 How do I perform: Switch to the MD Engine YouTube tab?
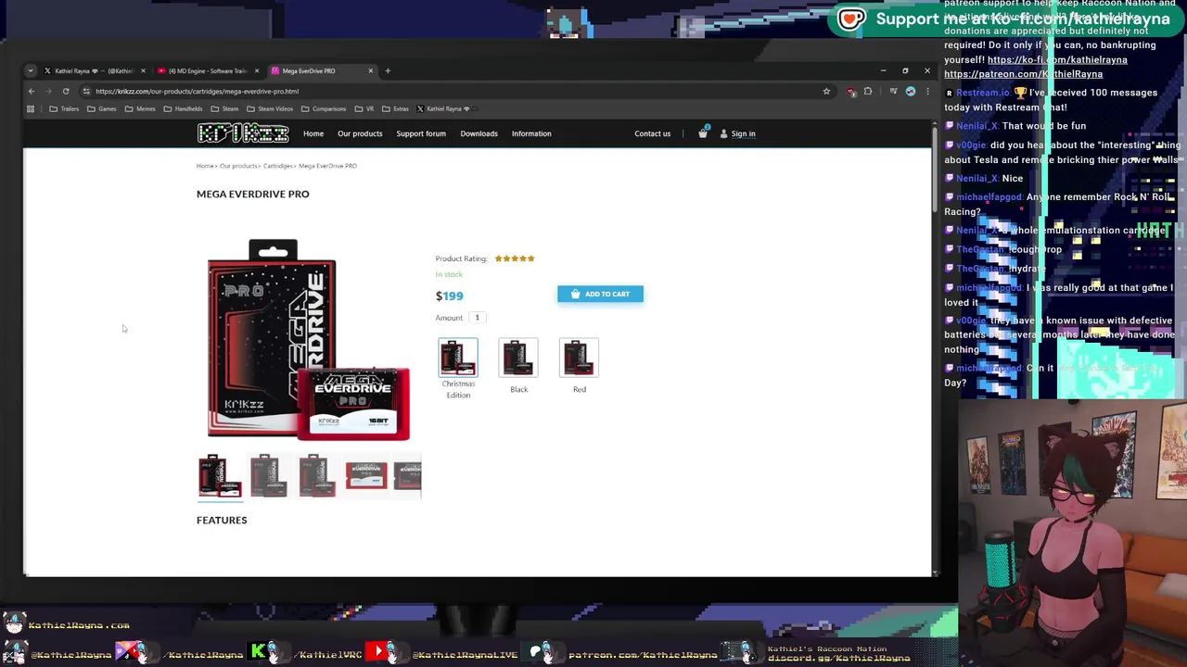click(206, 70)
